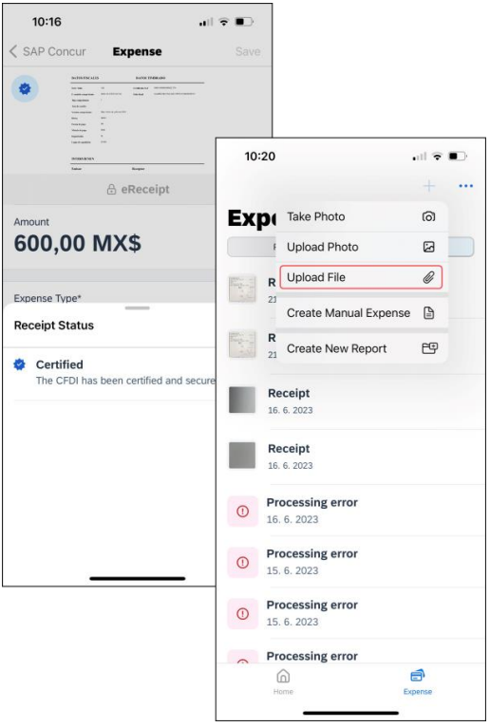The height and width of the screenshot is (727, 490).
Task: Tap the folder icon for Create New Report
Action: click(429, 348)
